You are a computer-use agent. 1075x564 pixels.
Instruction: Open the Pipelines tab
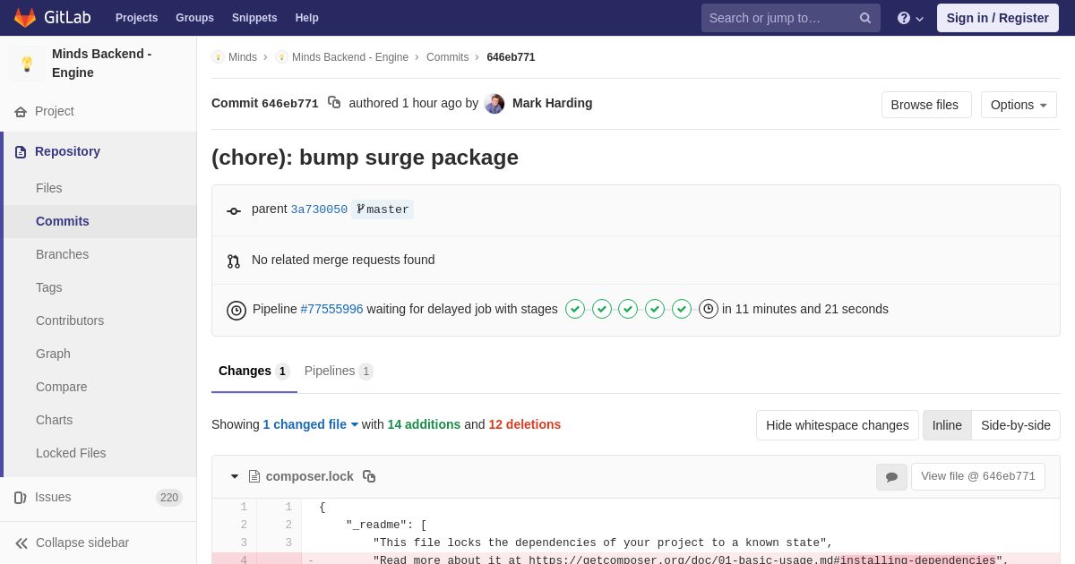(338, 371)
